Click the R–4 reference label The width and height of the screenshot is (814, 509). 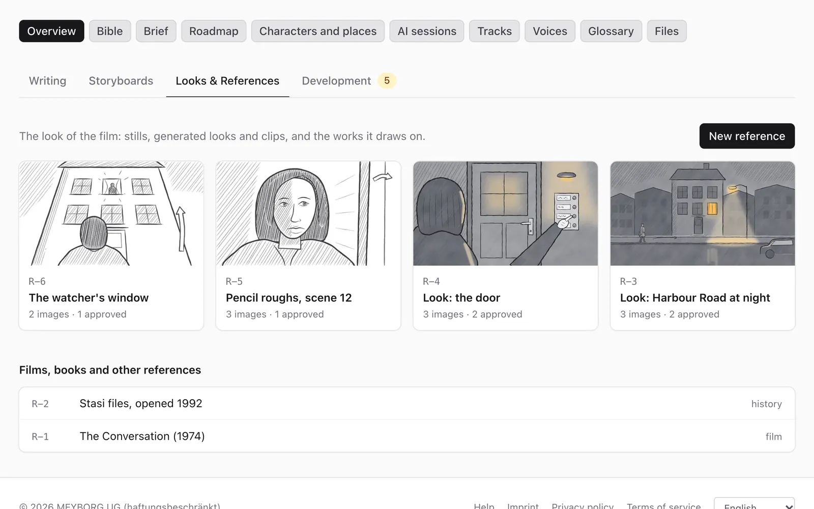point(431,281)
